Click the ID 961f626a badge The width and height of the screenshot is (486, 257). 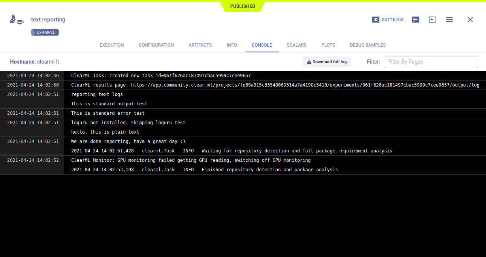(x=388, y=20)
